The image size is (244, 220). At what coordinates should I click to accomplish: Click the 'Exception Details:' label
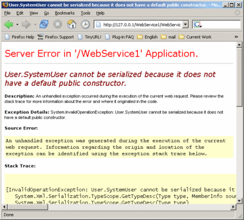(27, 112)
